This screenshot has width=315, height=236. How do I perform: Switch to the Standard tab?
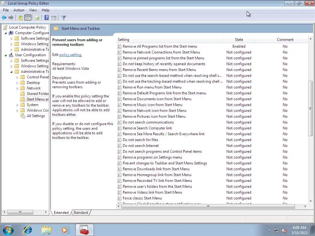[81, 213]
